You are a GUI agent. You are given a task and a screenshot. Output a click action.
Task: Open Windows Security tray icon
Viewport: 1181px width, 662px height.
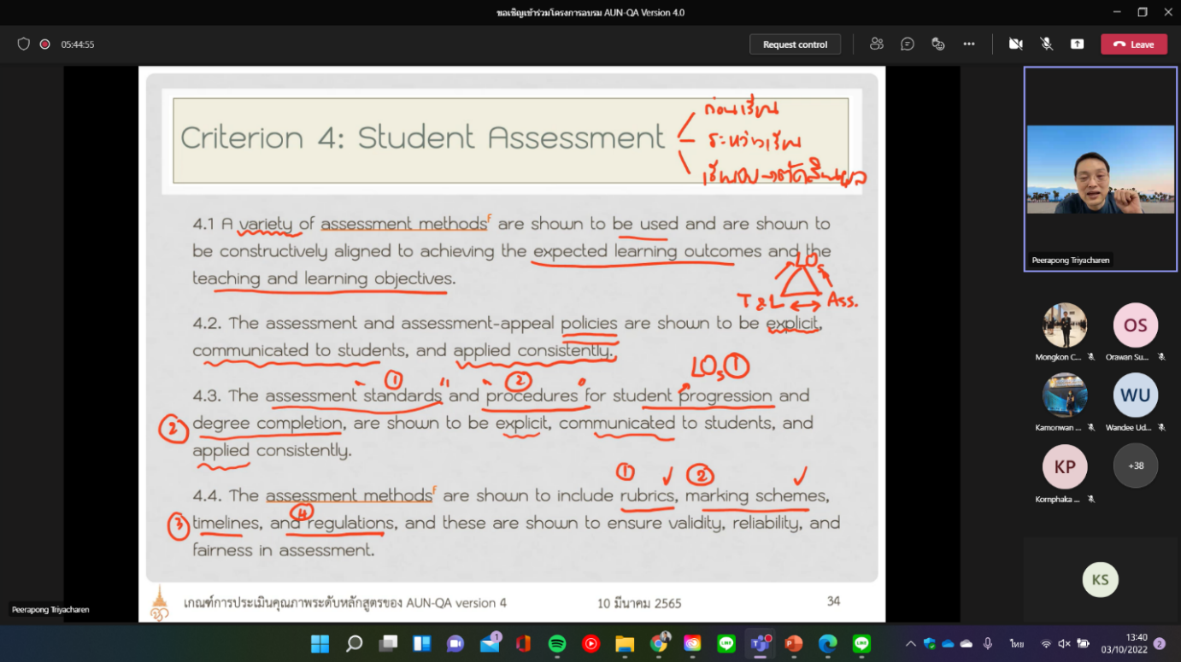pyautogui.click(x=930, y=643)
